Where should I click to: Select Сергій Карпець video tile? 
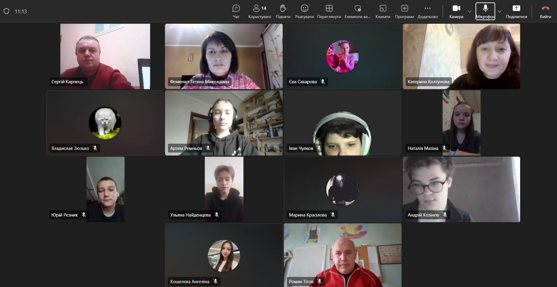pos(105,56)
